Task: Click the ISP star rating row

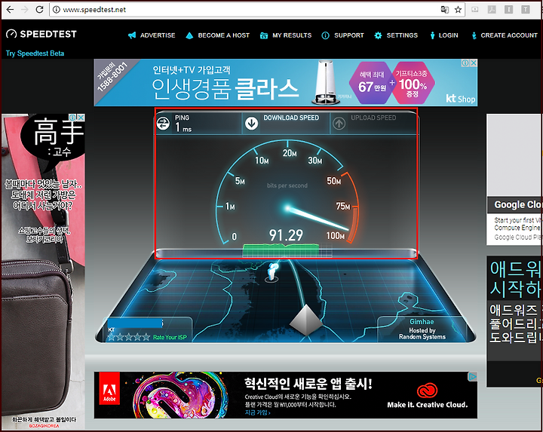Action: (129, 337)
